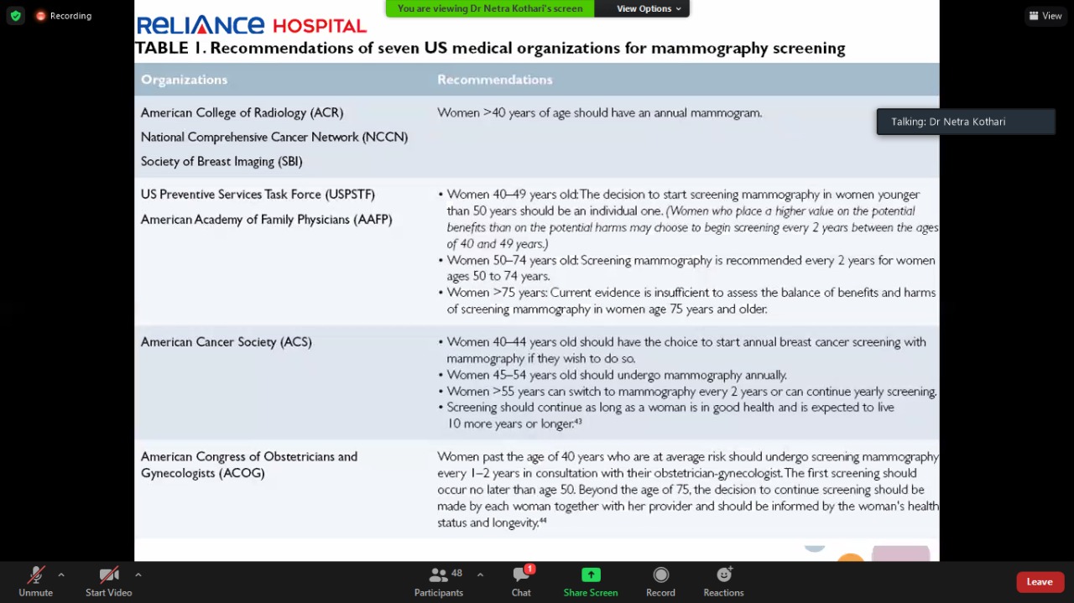Expand the arrow next to Participants
1074x603 pixels.
[x=480, y=574]
